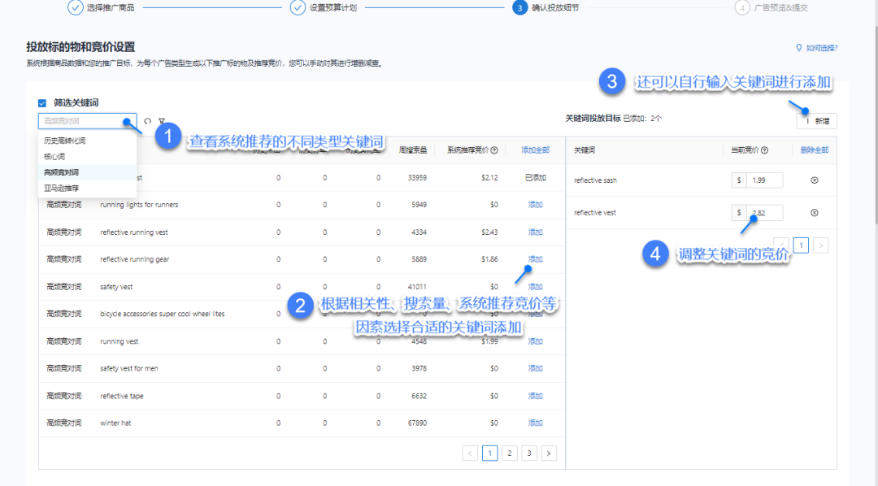
Task: Remove reflective sash using its circled X icon
Action: pyautogui.click(x=815, y=180)
